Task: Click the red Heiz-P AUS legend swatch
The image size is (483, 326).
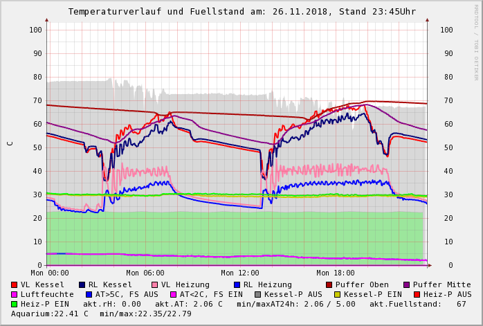Action: point(416,294)
